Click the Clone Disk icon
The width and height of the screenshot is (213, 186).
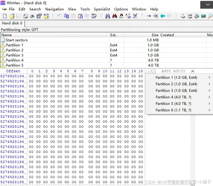tap(190, 16)
